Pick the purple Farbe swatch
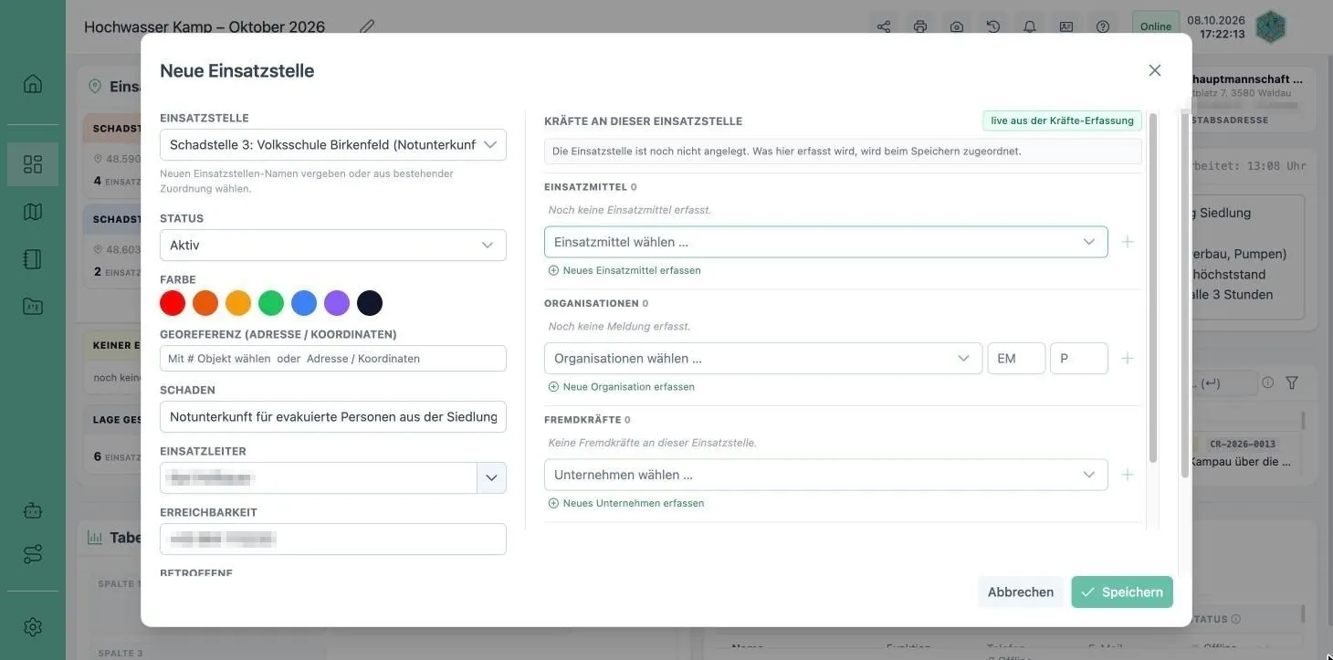 tap(337, 303)
